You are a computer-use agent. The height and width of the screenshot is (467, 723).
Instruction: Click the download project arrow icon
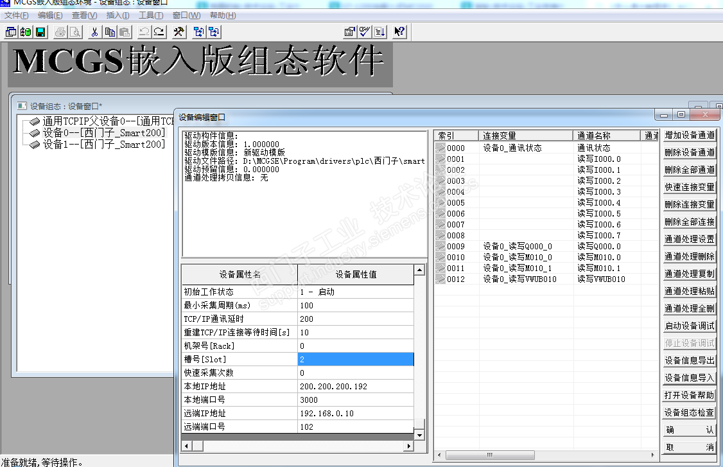[380, 32]
